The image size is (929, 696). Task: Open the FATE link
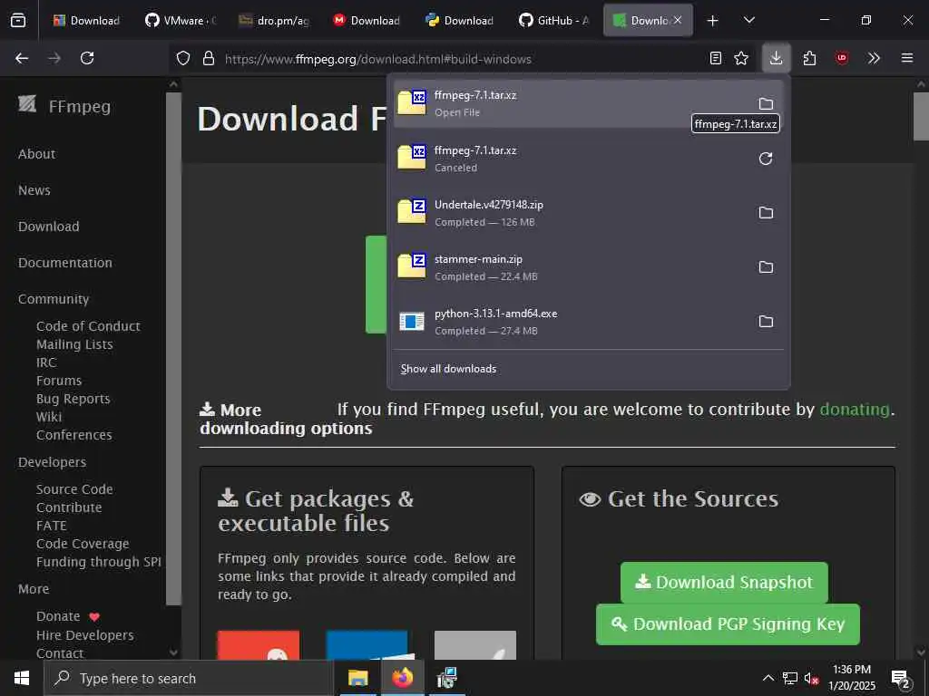(x=52, y=526)
